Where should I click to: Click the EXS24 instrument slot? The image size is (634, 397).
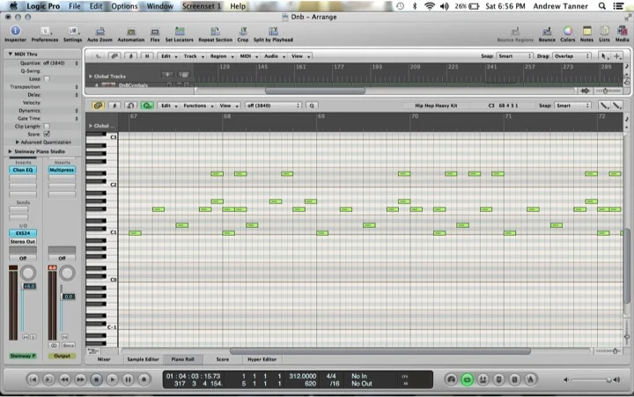(x=23, y=233)
